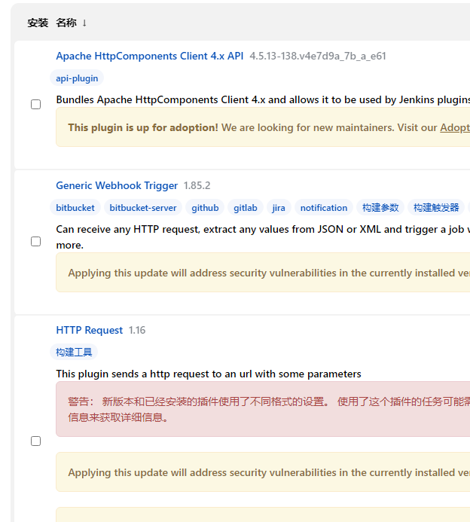The width and height of the screenshot is (470, 522).
Task: Select the 构建触发器 tag
Action: [x=436, y=208]
